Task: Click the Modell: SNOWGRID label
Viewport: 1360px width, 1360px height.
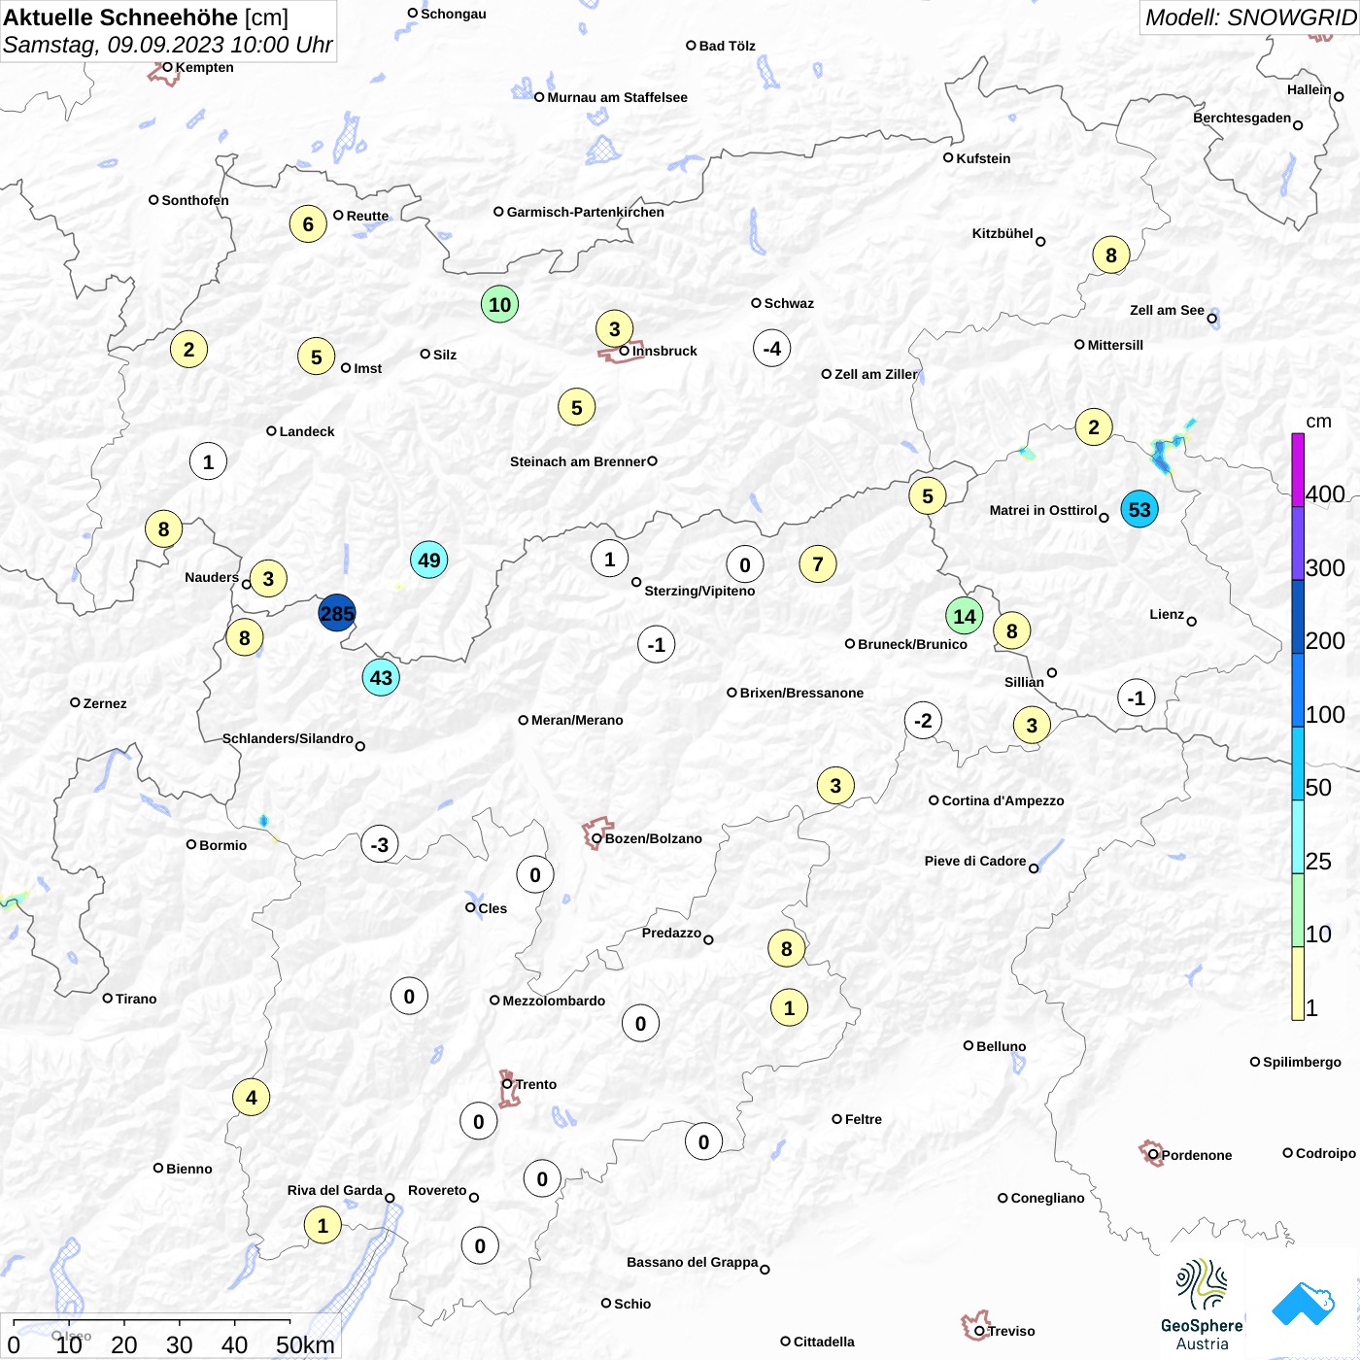Action: pyautogui.click(x=1250, y=17)
